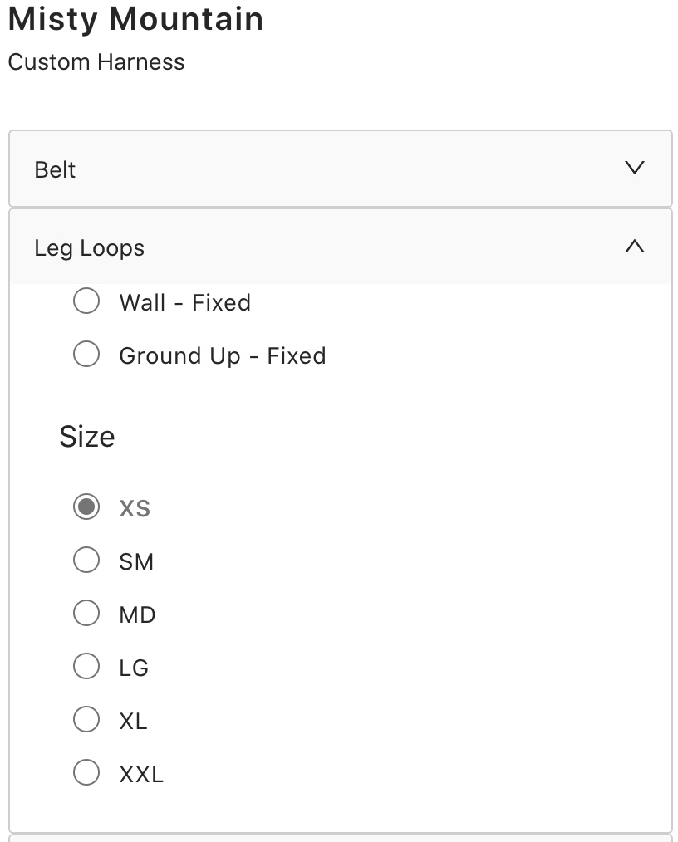
Task: Click the "XS" size label text
Action: coord(135,508)
